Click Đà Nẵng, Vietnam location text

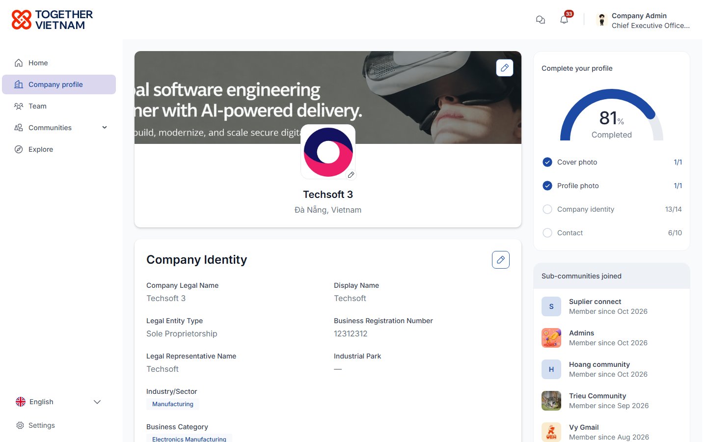point(328,210)
